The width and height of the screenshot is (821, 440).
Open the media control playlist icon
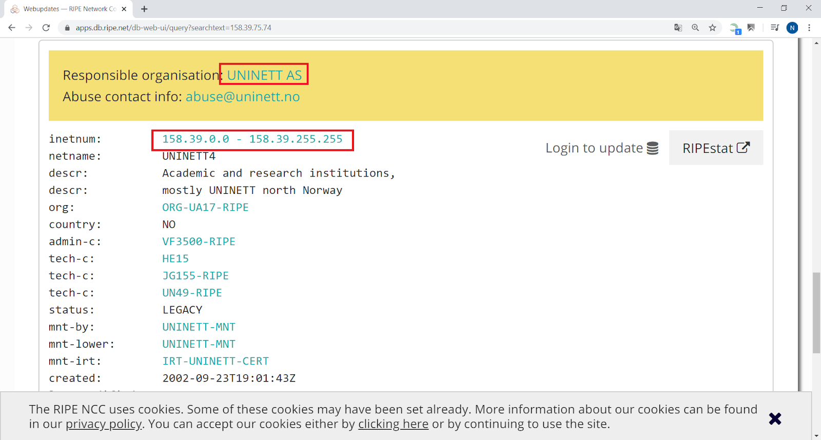(x=775, y=28)
